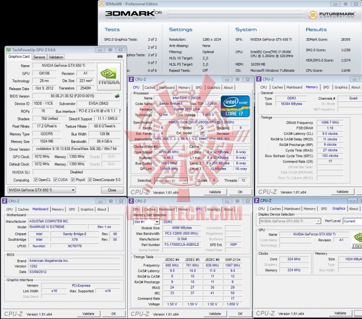Click Validate in CPU-Z CPU-tab window

coord(215,192)
